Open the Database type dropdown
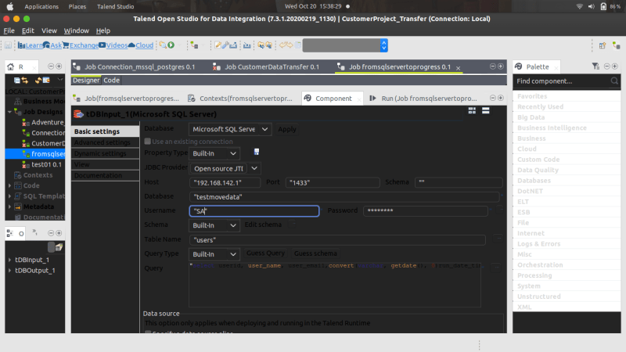This screenshot has width=626, height=352. (230, 129)
